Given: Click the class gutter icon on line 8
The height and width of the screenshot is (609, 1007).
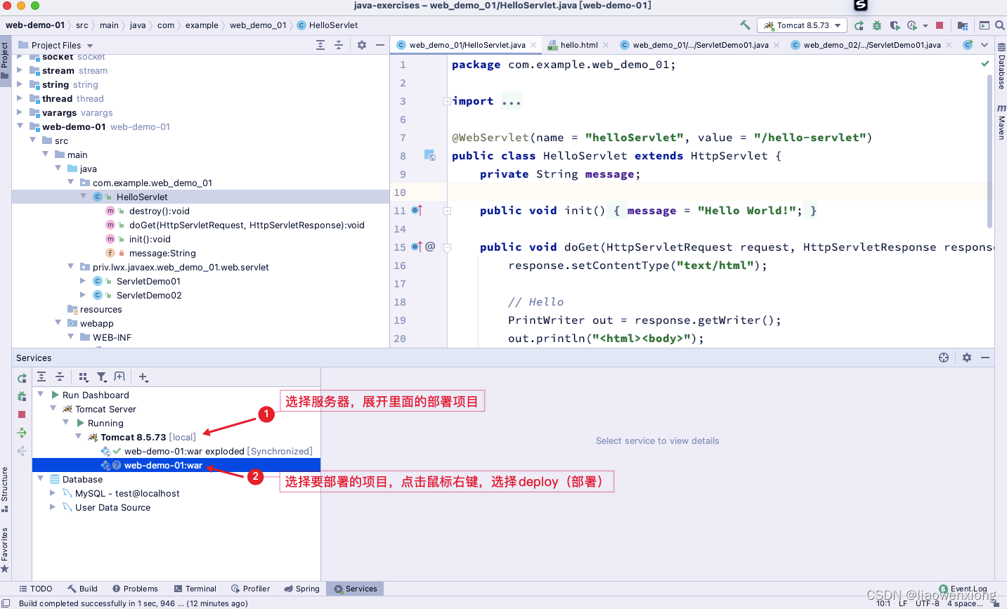Looking at the screenshot, I should click(429, 155).
